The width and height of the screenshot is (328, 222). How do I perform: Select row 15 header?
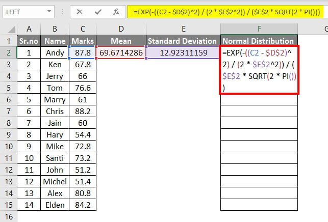pos(9,205)
